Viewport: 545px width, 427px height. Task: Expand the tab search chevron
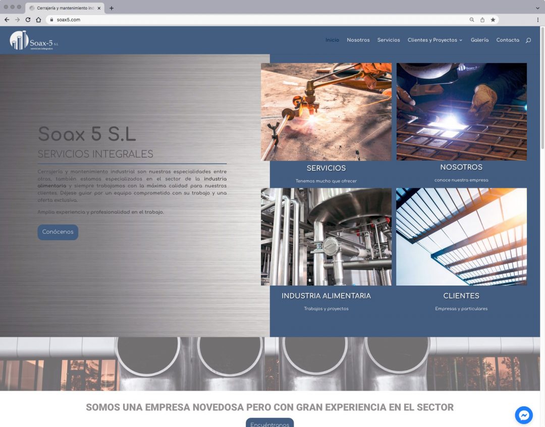(537, 8)
